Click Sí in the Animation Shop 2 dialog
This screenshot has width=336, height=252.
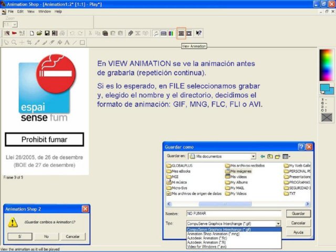click(20, 237)
